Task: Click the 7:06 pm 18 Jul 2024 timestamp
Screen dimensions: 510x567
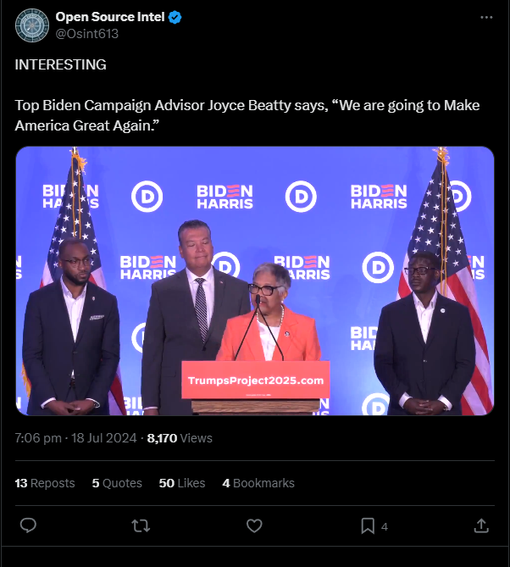Action: click(x=76, y=438)
